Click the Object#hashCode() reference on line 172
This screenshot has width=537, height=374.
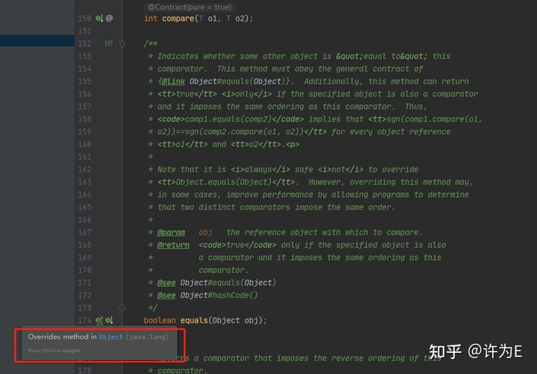pos(219,295)
